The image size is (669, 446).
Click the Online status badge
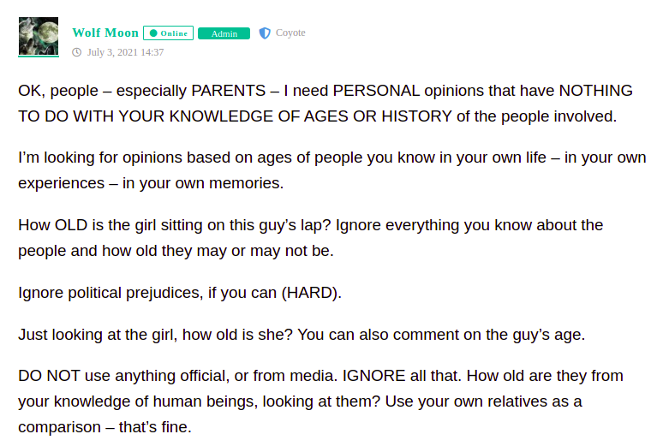coord(168,33)
